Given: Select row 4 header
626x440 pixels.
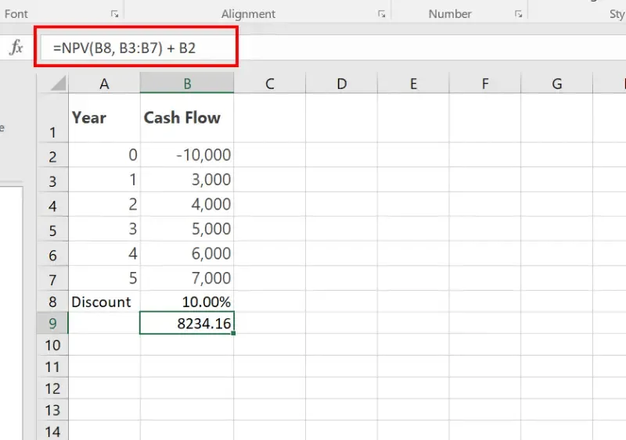Looking at the screenshot, I should pos(52,204).
